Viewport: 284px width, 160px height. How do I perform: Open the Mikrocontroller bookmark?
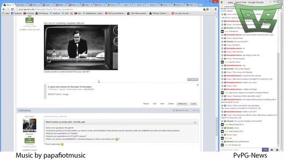click(x=137, y=13)
